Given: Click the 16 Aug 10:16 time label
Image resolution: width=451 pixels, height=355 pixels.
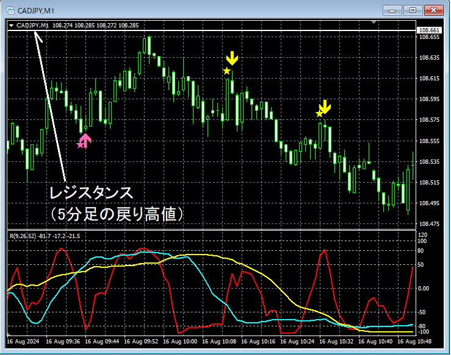Looking at the screenshot, I should point(258,342).
